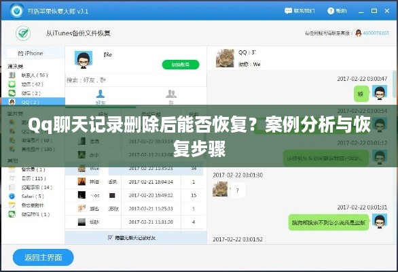Select 短信 (42) in the sidebar
Image resolution: width=398 pixels, height=272 pixels.
[33, 84]
